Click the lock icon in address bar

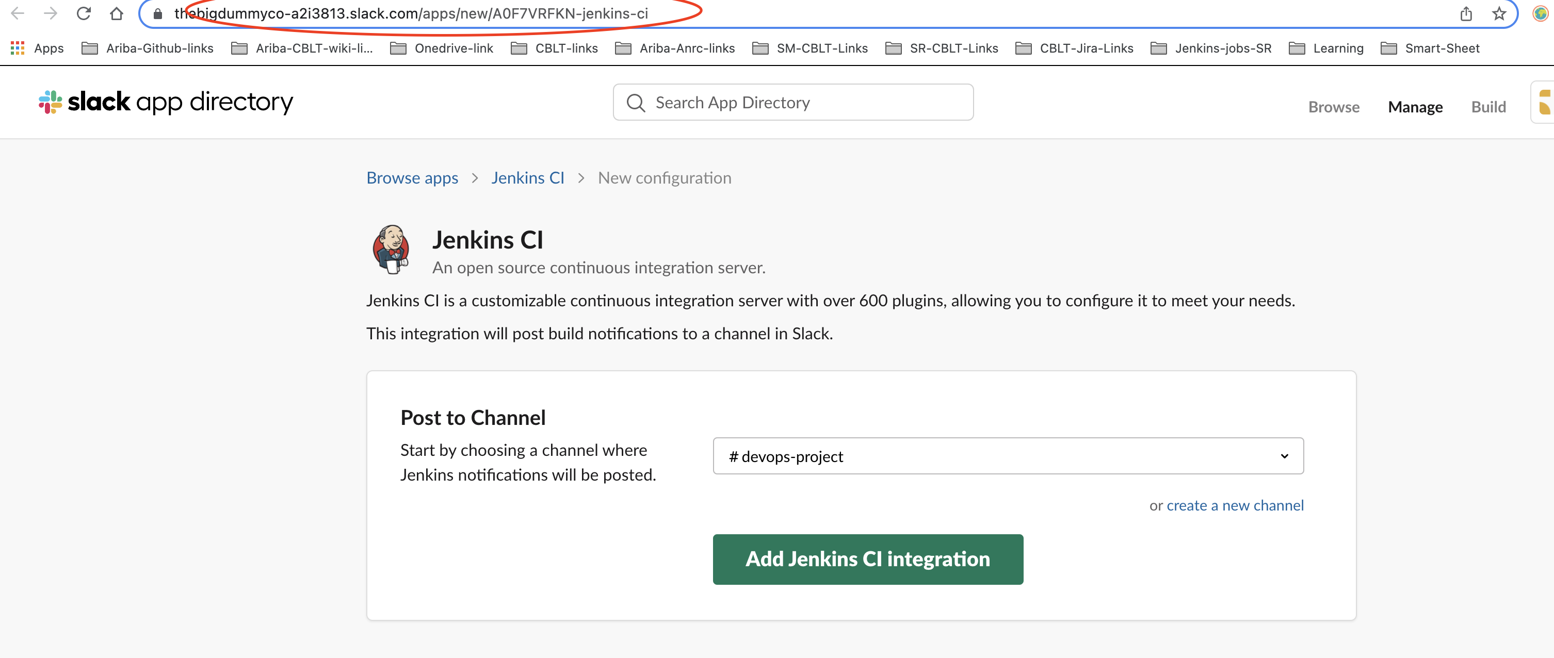[157, 14]
